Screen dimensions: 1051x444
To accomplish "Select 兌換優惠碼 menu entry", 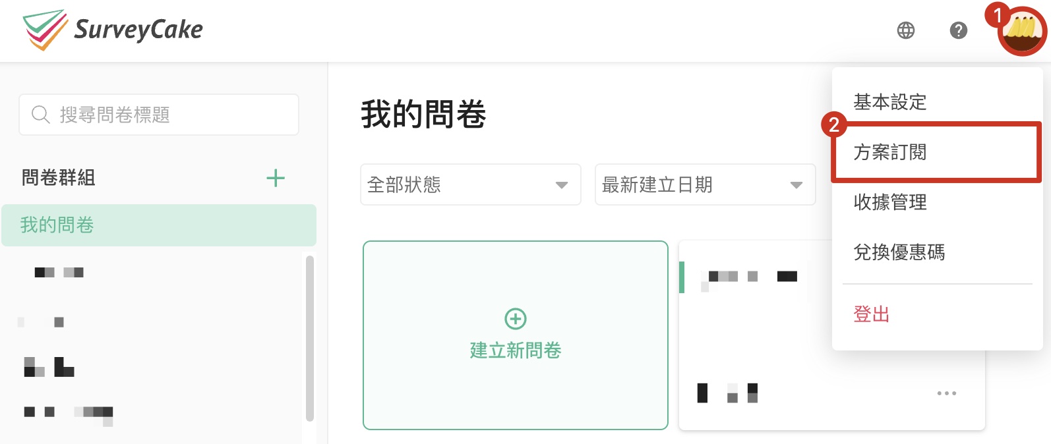I will [899, 253].
